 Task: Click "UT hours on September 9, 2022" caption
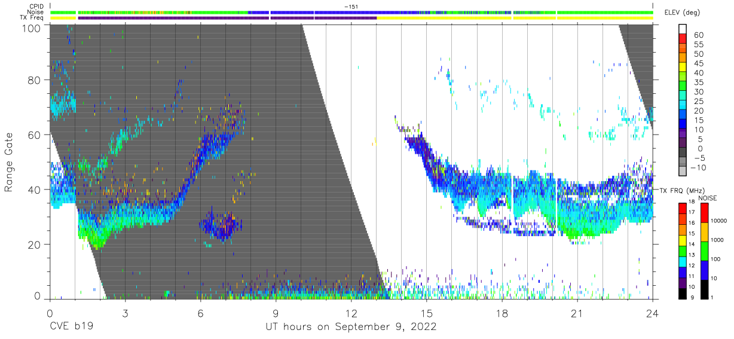tap(351, 327)
